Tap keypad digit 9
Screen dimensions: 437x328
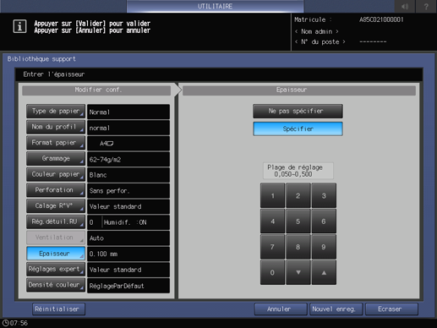click(324, 247)
